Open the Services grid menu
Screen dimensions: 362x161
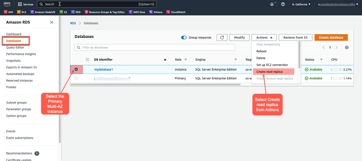click(x=26, y=4)
